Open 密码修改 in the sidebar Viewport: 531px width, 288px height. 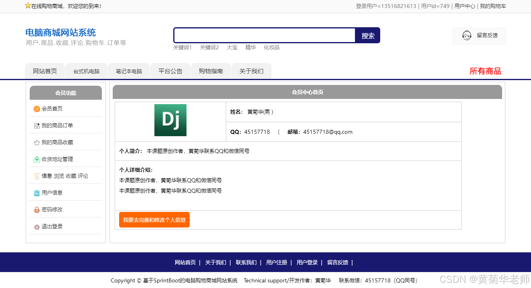click(x=52, y=210)
